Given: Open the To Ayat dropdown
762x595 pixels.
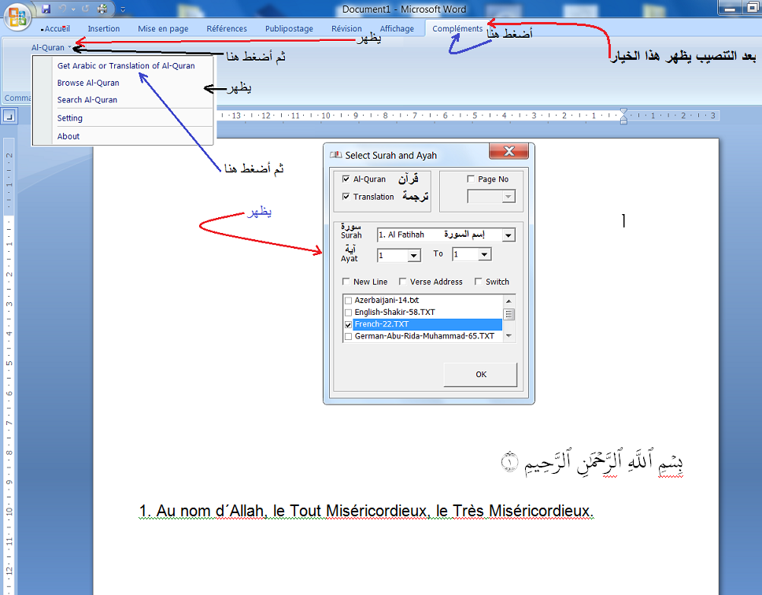Looking at the screenshot, I should click(x=484, y=254).
